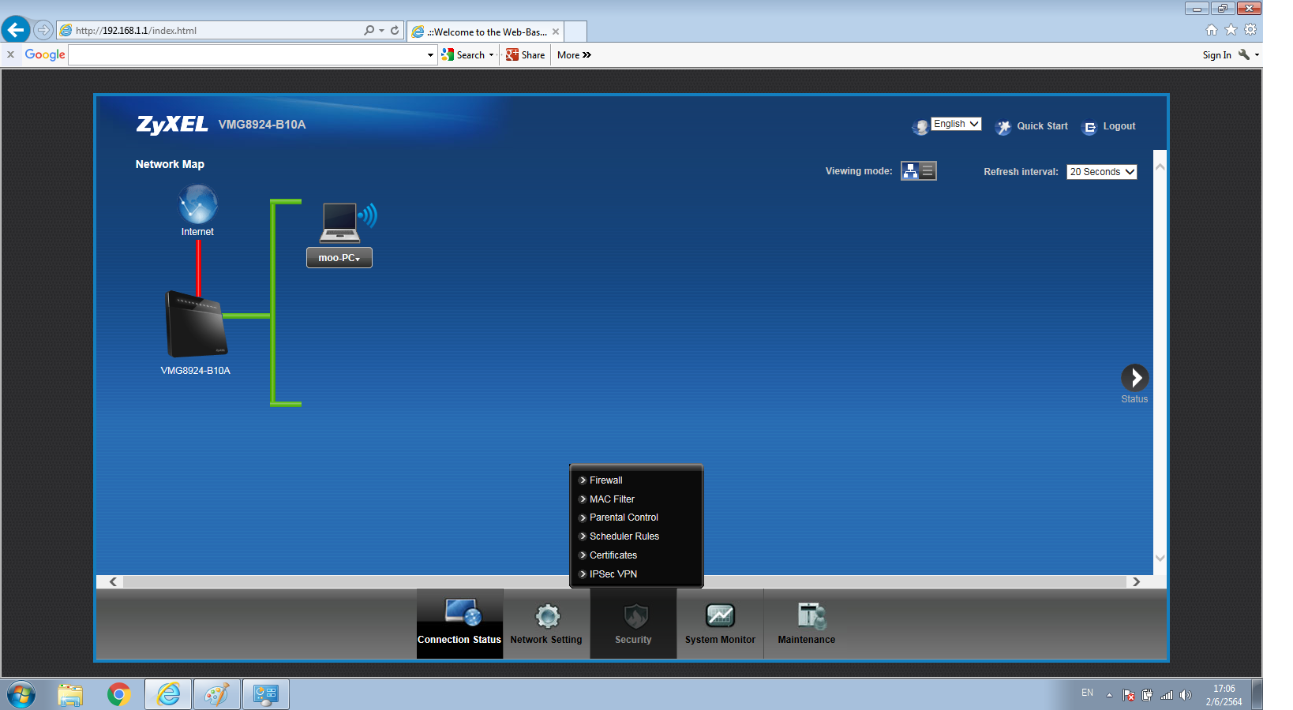Close the Welcome browser tab
The width and height of the screenshot is (1293, 710).
coord(556,32)
